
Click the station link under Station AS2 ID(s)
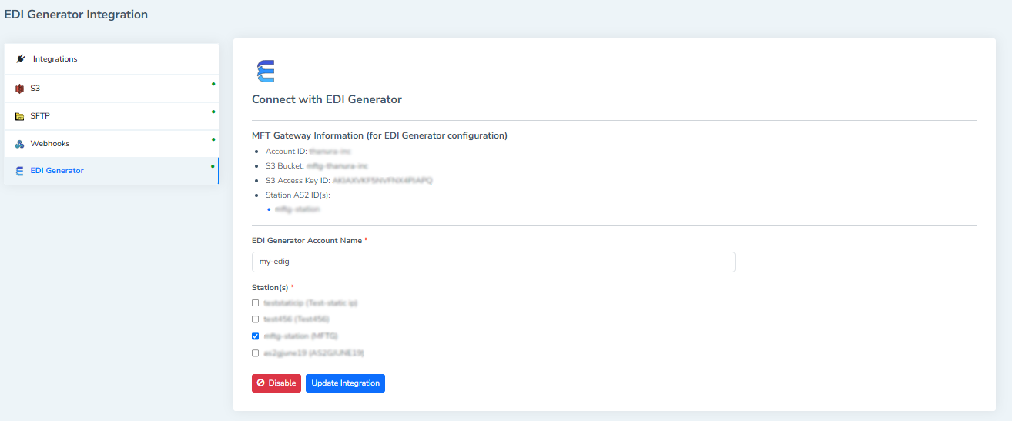[x=297, y=209]
